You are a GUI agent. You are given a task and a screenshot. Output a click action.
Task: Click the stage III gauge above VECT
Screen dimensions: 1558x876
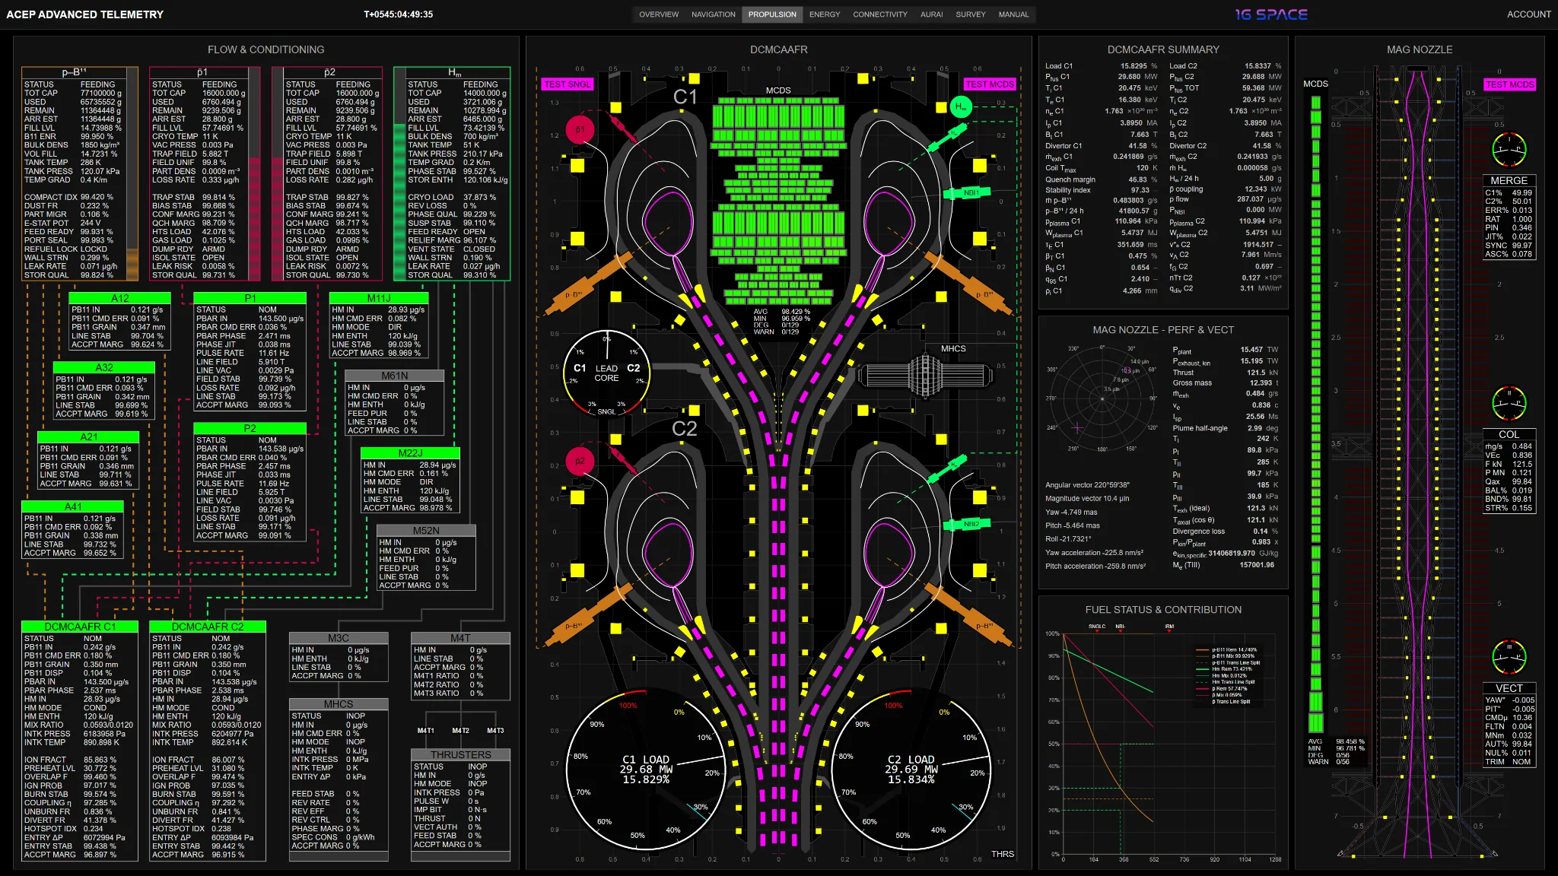click(x=1509, y=658)
